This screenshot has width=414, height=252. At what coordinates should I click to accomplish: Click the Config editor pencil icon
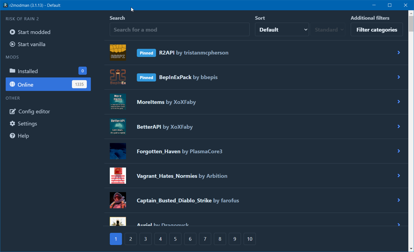(13, 111)
